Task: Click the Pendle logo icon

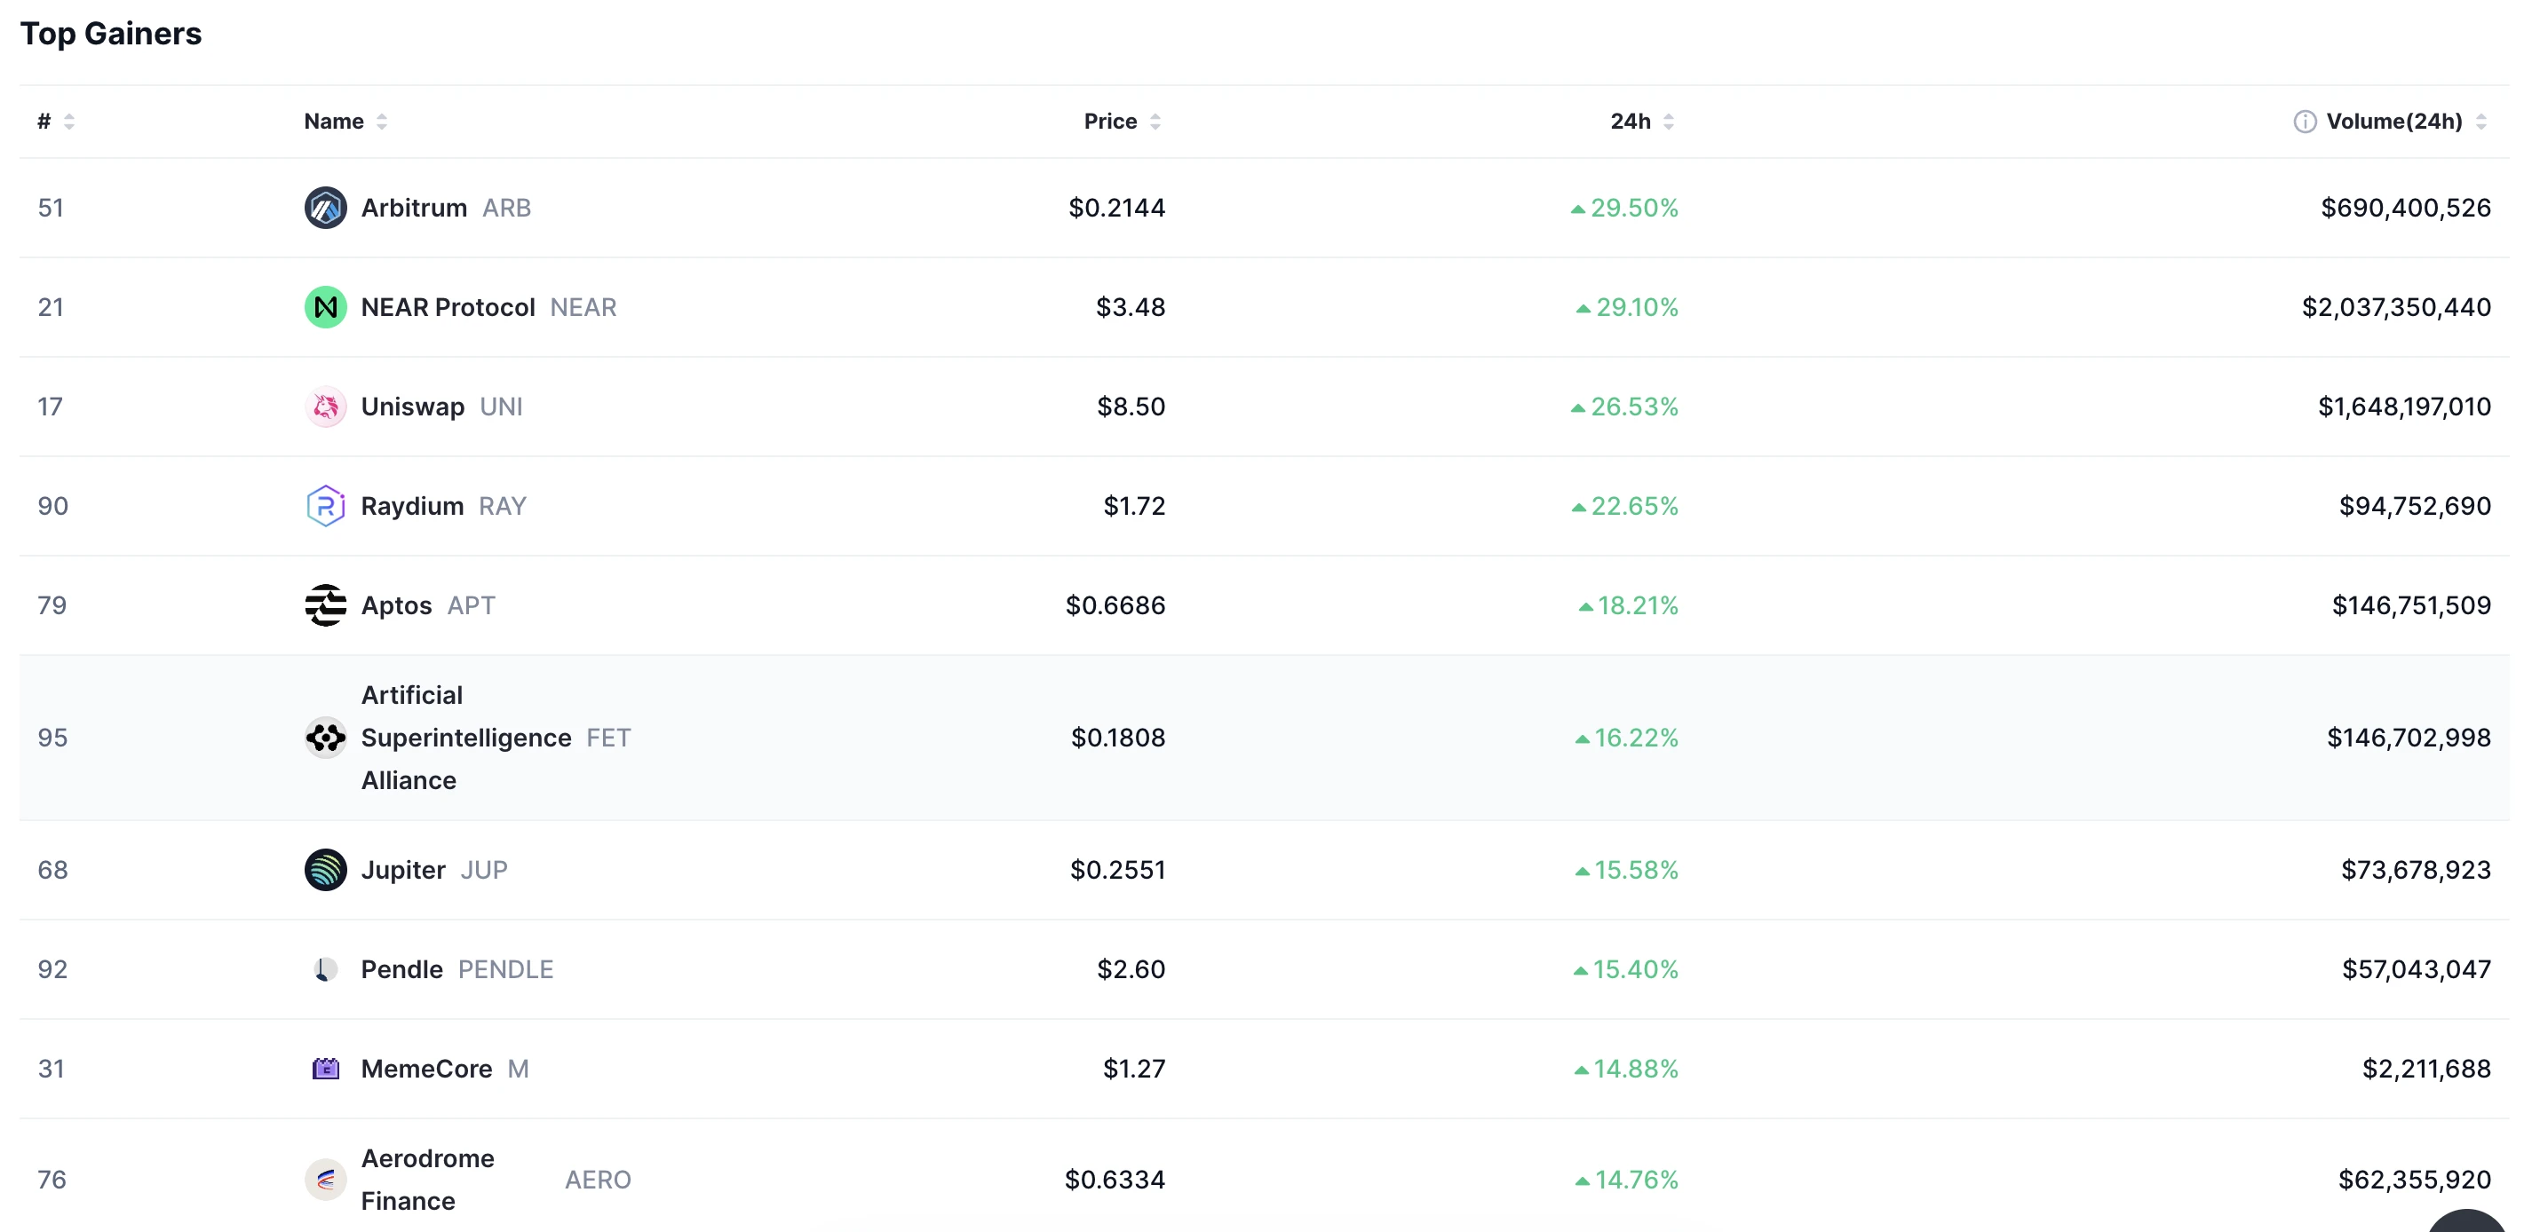Action: point(325,969)
